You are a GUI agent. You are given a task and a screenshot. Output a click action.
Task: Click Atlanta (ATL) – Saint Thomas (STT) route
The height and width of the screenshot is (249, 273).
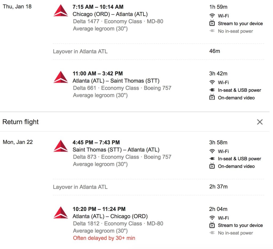pos(116,81)
